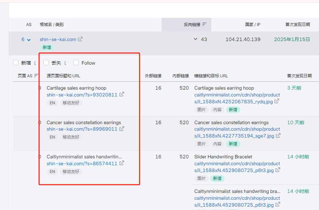This screenshot has height=210, width=319.
Task: Click the 国家 / IP column header
Action: pyautogui.click(x=253, y=25)
